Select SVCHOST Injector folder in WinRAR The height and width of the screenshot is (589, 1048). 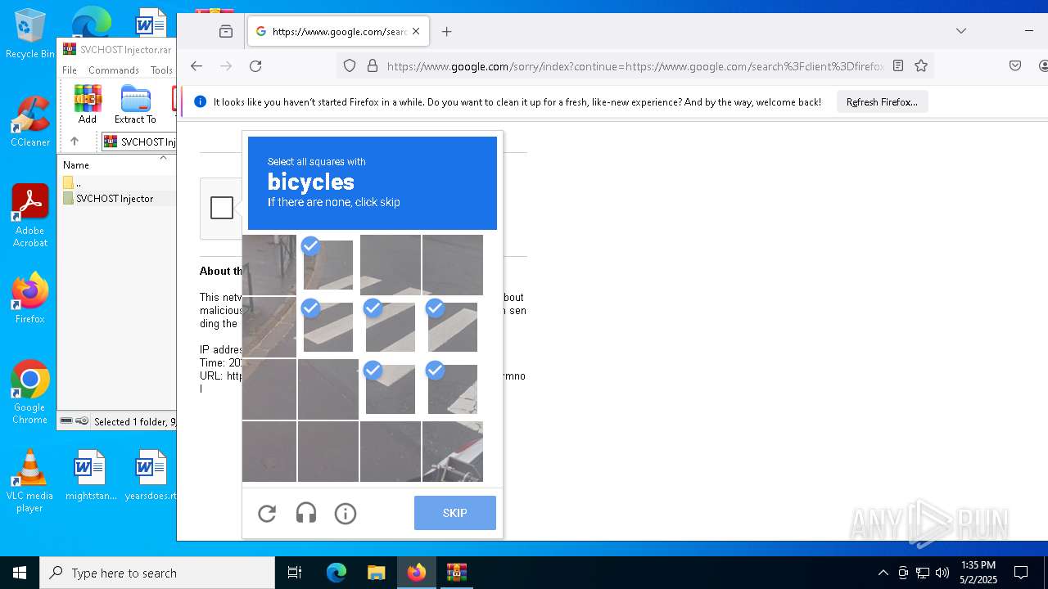[115, 199]
